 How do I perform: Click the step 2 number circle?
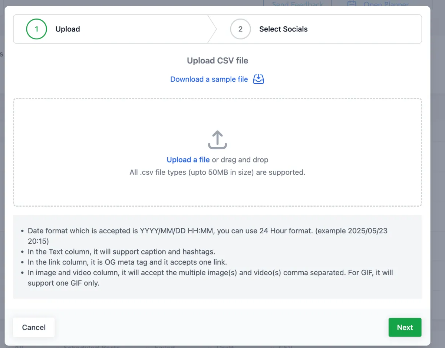coord(240,29)
